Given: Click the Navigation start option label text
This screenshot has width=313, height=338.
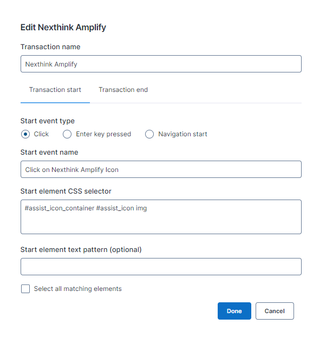Looking at the screenshot, I should click(182, 134).
